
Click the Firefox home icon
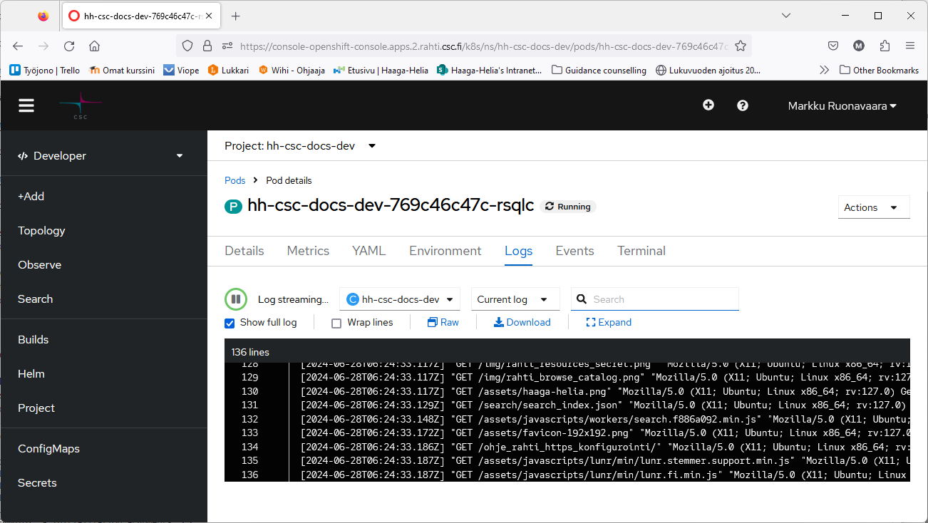tap(94, 46)
